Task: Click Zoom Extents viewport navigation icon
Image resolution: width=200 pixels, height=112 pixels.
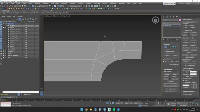Action: click(195, 103)
